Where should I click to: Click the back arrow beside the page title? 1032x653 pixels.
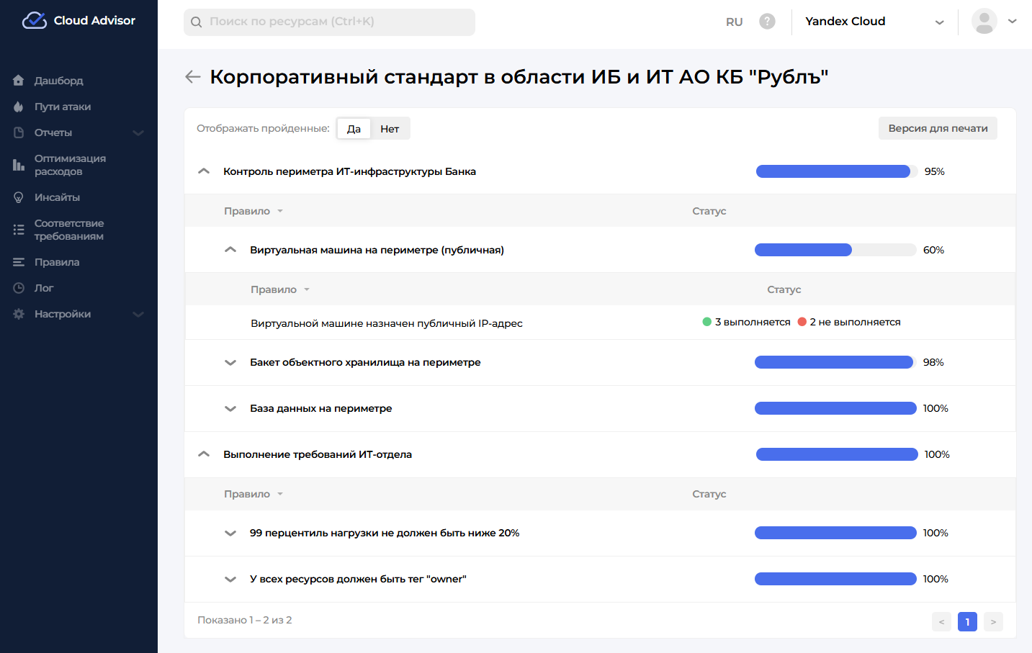pos(192,77)
